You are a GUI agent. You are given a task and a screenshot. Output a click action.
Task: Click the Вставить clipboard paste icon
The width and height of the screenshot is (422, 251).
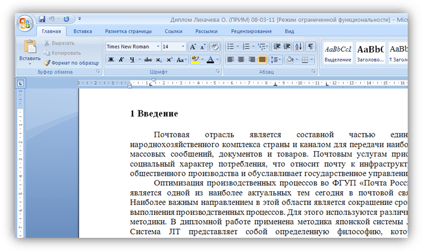coord(30,47)
